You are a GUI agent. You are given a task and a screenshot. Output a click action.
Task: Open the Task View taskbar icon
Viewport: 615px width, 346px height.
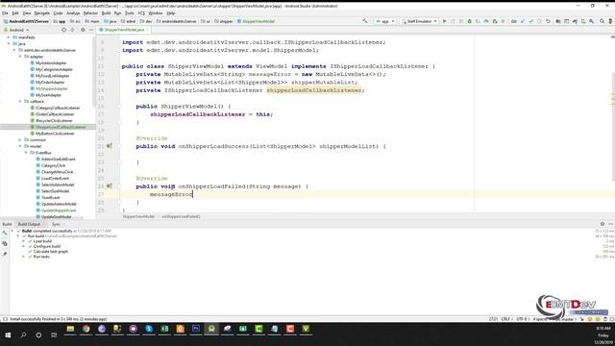[x=54, y=334]
